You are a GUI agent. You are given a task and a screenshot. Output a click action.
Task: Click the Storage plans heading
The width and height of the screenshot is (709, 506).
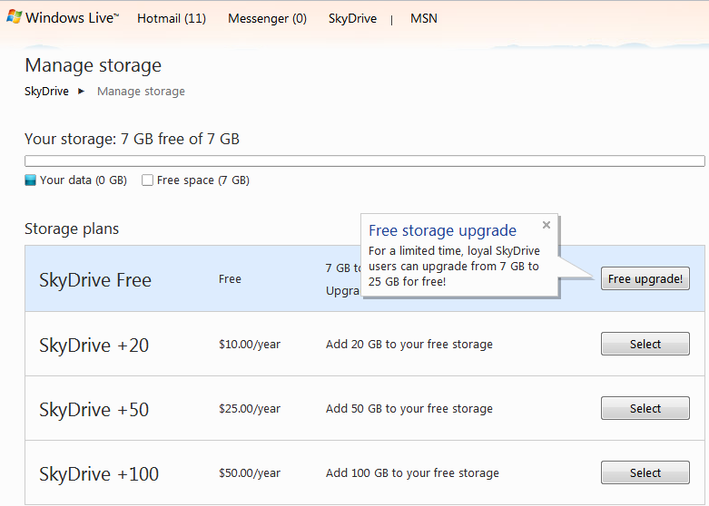[x=72, y=229]
